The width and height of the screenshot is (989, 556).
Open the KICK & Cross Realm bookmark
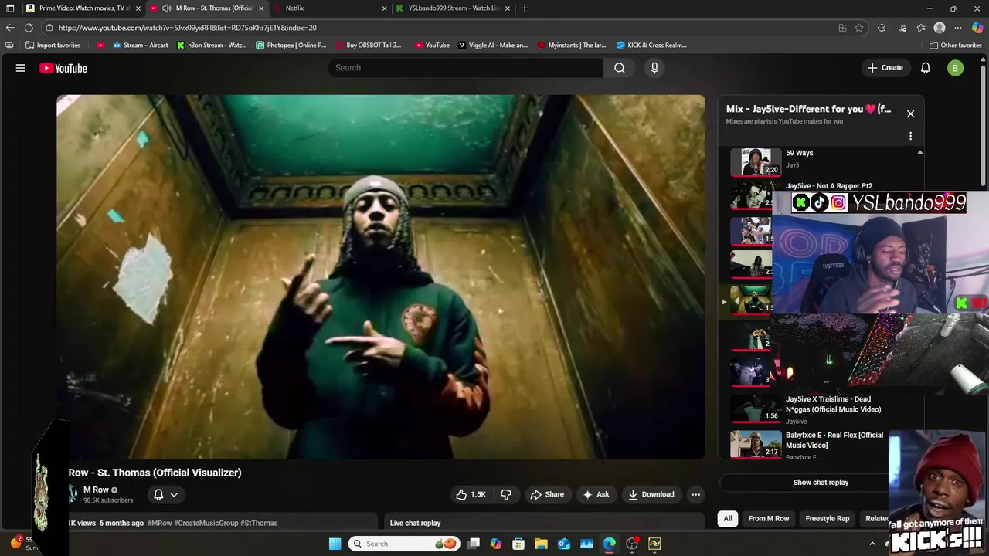(651, 45)
